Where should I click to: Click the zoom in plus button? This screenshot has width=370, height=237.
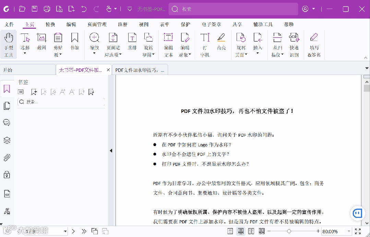point(318,231)
